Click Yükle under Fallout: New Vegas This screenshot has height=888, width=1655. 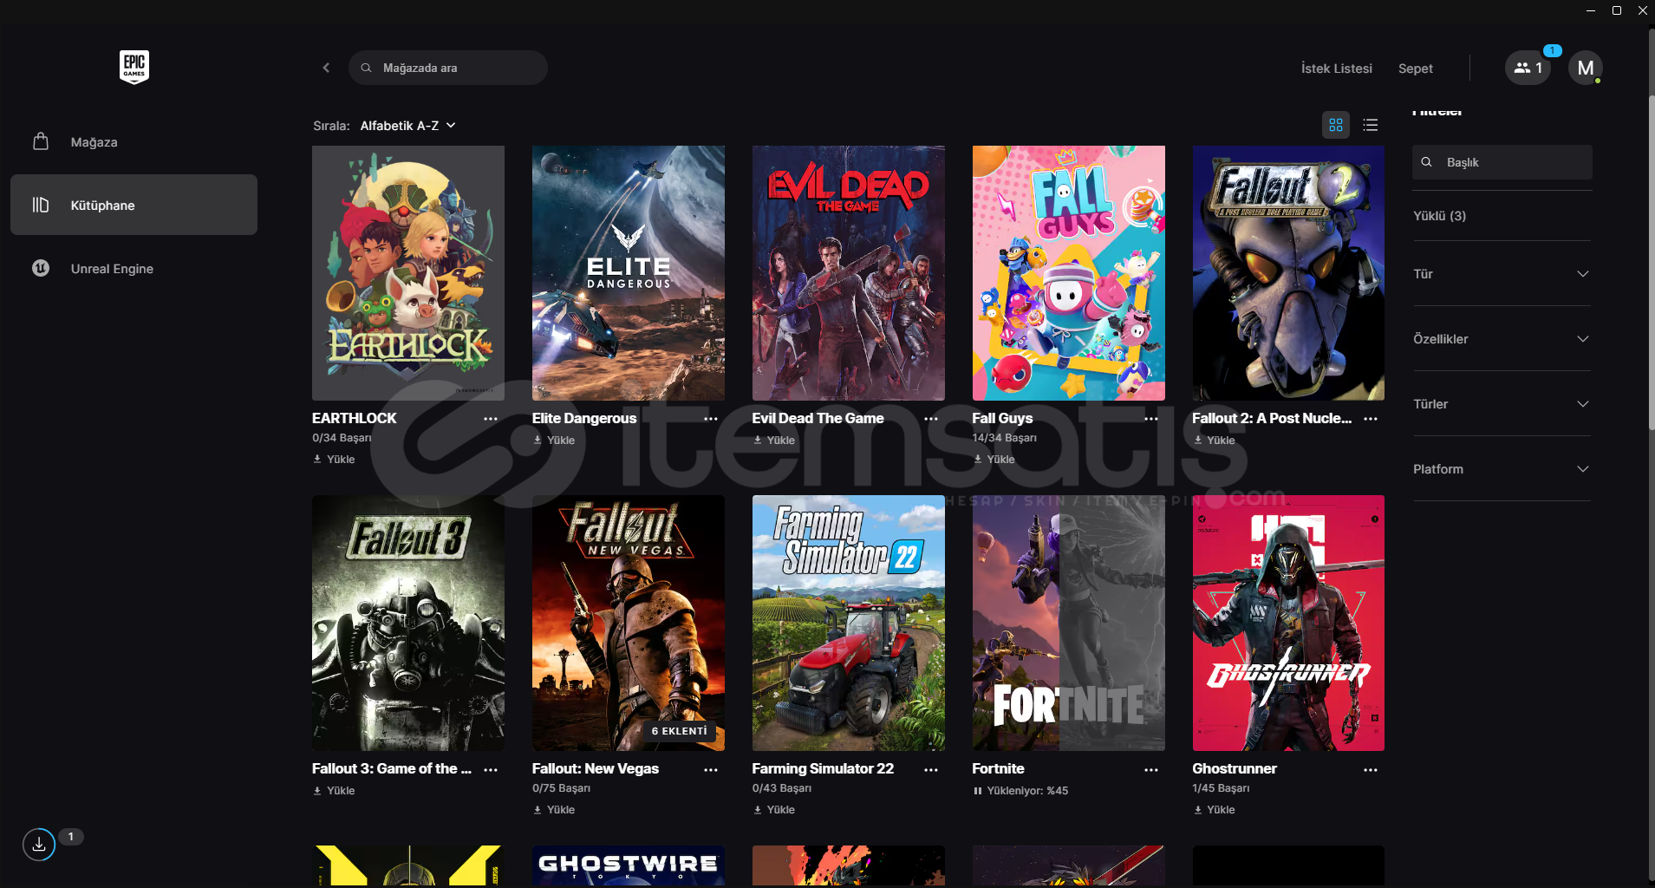pos(554,810)
